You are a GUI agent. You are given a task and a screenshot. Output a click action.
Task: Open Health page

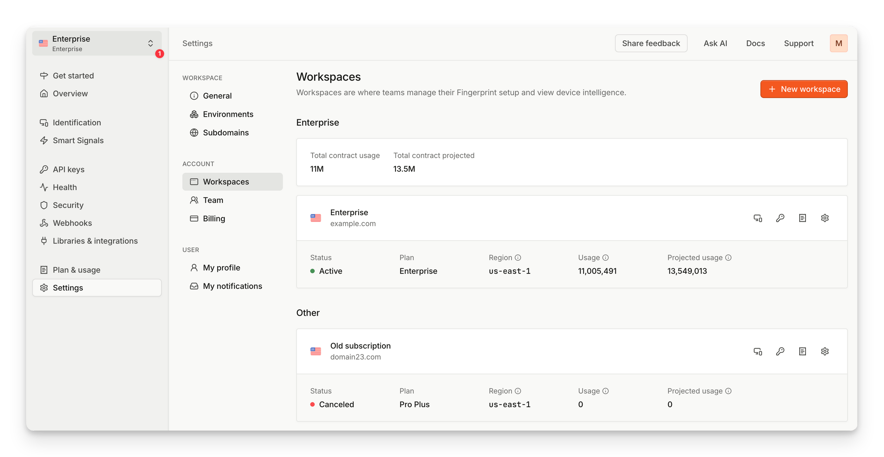(x=97, y=187)
